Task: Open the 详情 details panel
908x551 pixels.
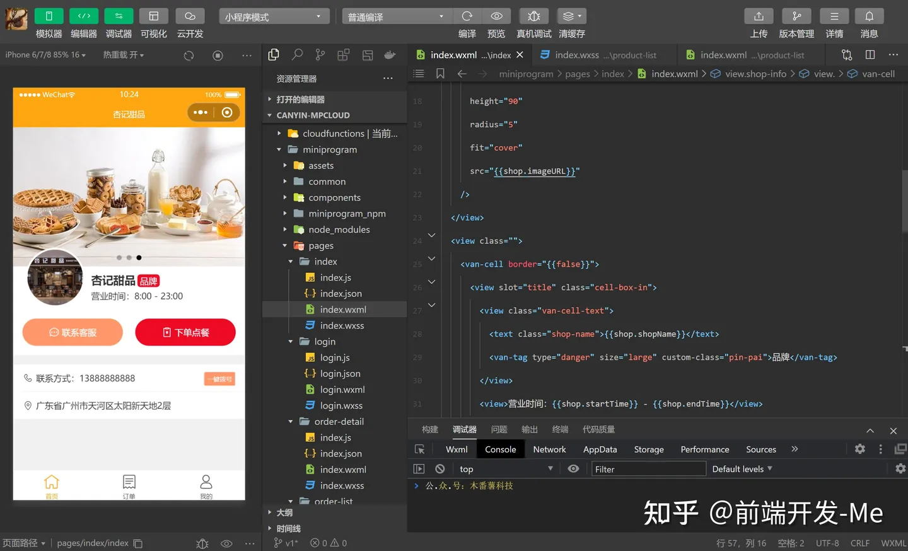Action: [x=834, y=16]
